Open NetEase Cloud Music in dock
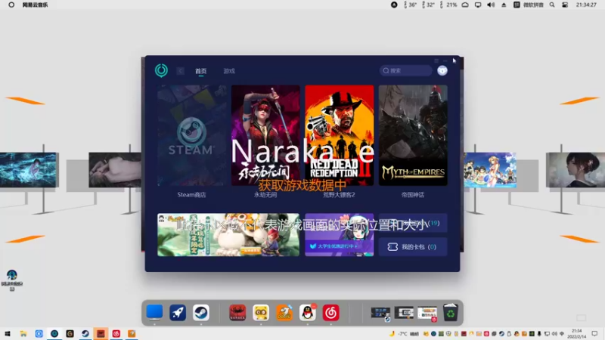The height and width of the screenshot is (340, 605). (x=331, y=313)
